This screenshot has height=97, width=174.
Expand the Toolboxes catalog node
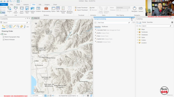pyautogui.click(x=137, y=32)
